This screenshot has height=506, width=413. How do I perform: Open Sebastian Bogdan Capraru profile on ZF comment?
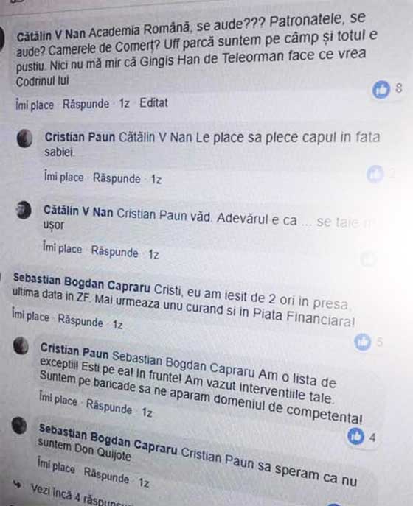[x=82, y=283]
